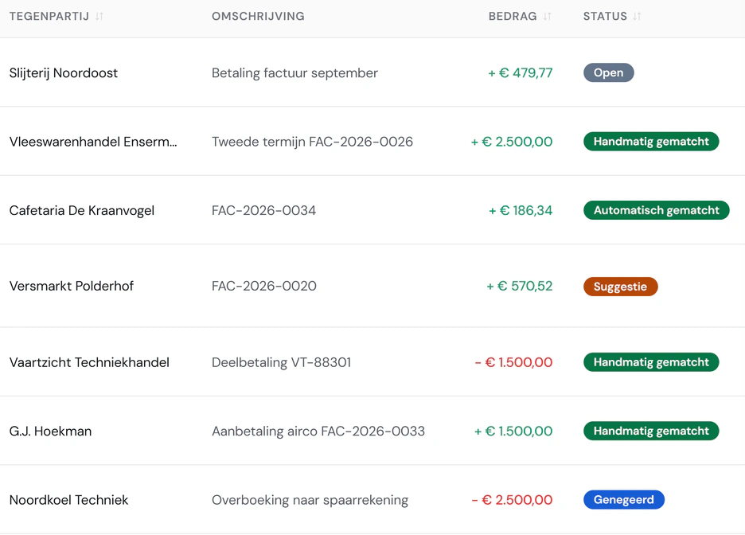This screenshot has width=745, height=535.
Task: Click Handmatig gematcht badge for Vleeswarenhandel row
Action: 651,142
